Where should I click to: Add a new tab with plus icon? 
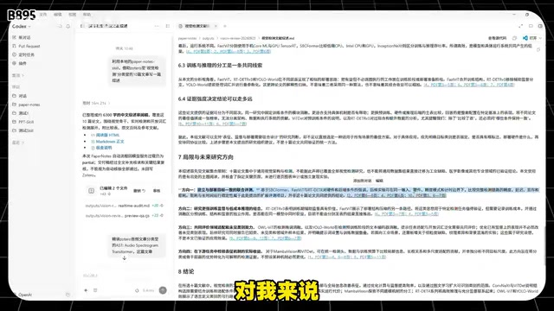(225, 26)
